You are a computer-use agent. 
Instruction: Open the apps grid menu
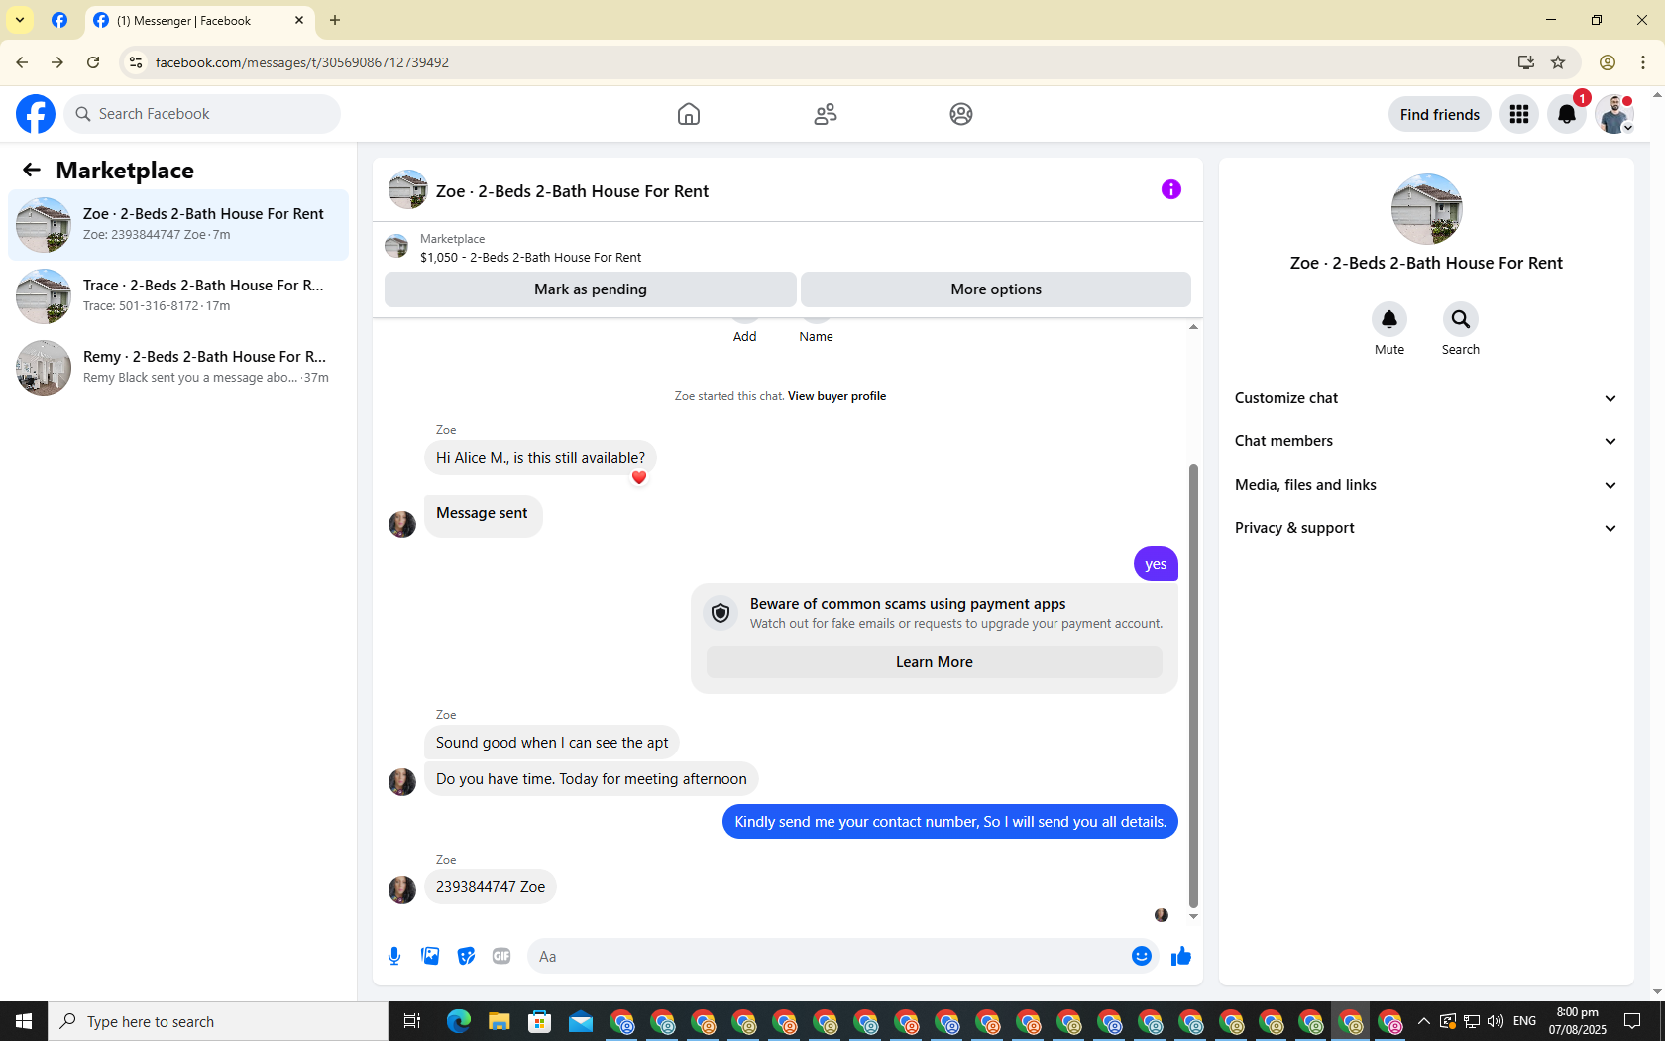1519,114
